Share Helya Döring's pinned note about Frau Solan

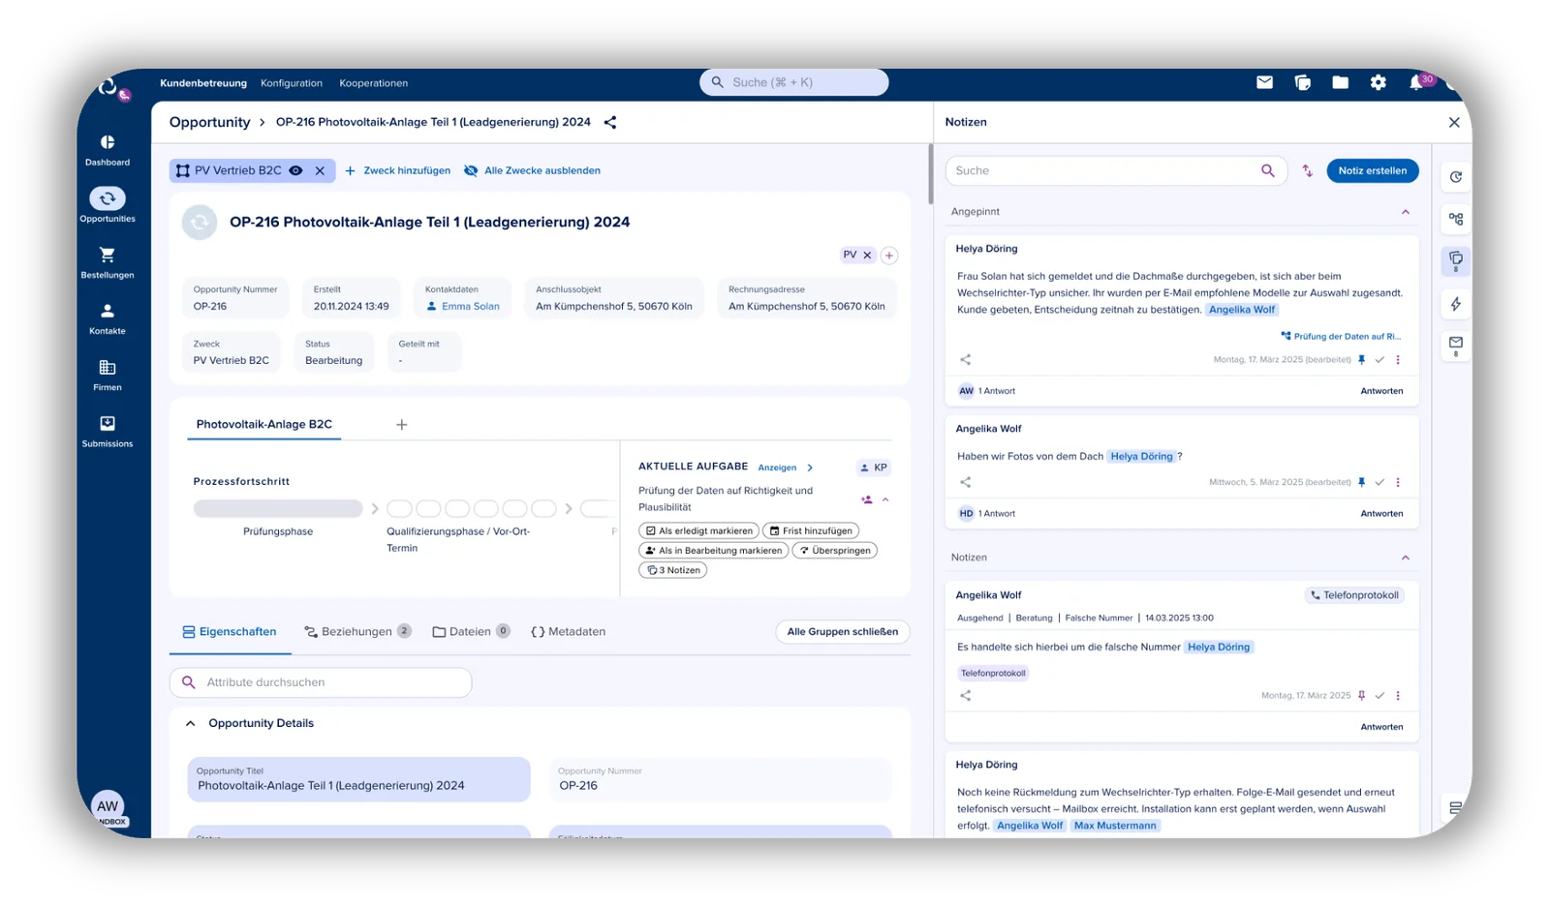click(x=965, y=359)
